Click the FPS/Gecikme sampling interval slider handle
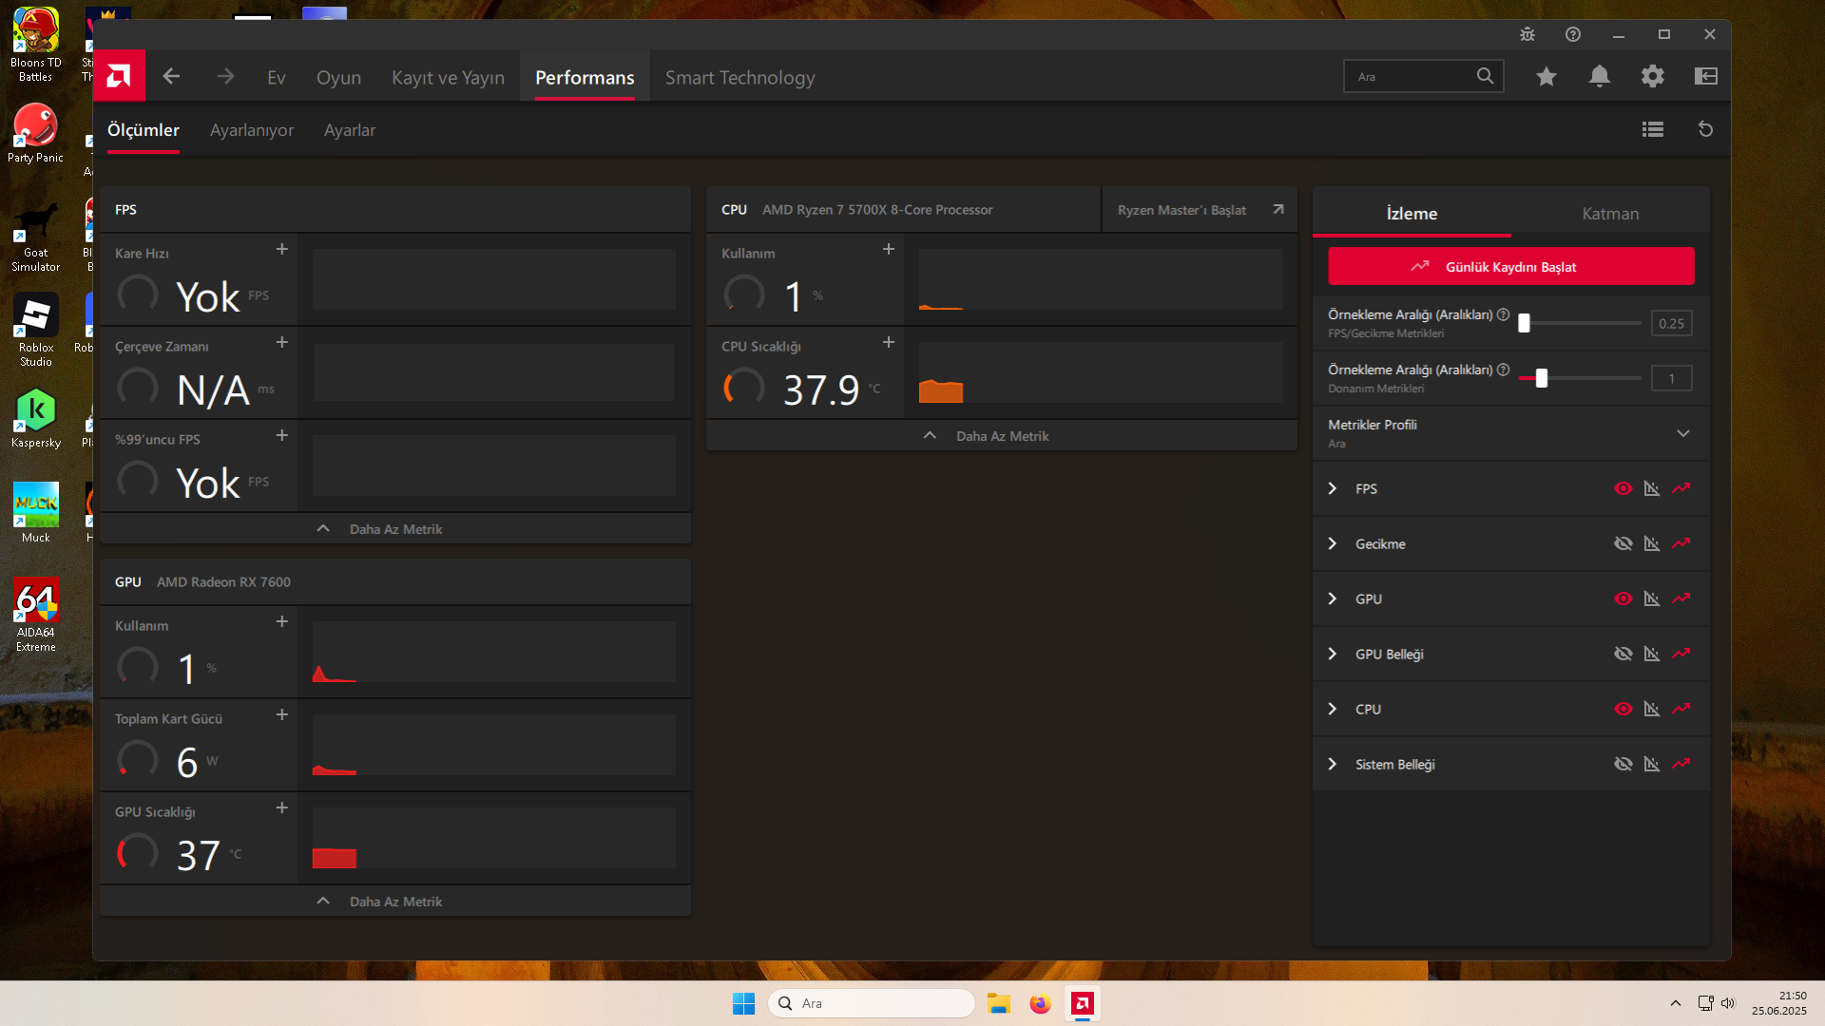The image size is (1825, 1026). tap(1524, 323)
